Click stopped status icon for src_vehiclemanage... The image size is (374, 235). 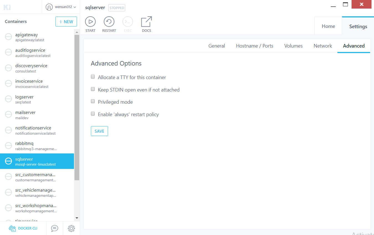(9, 192)
